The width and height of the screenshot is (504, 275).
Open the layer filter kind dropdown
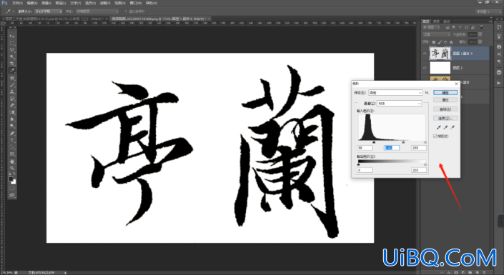[x=431, y=27]
